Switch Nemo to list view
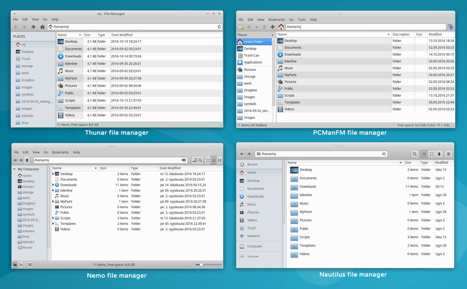The image size is (467, 289). click(x=214, y=160)
